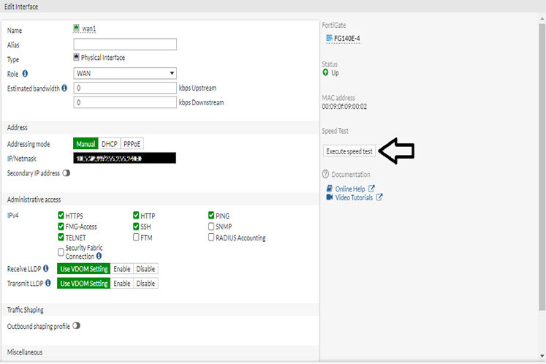The width and height of the screenshot is (546, 364).
Task: Click the Role info icon
Action: click(25, 74)
